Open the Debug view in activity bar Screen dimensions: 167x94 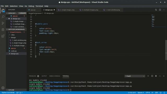3,30
